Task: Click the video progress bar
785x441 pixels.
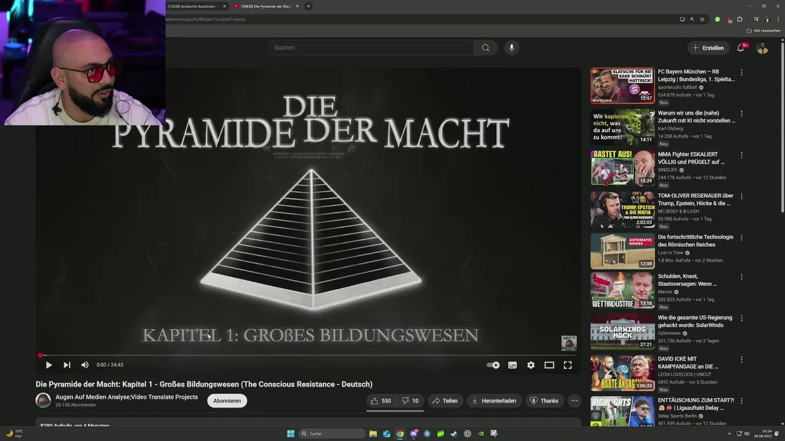Action: 308,355
